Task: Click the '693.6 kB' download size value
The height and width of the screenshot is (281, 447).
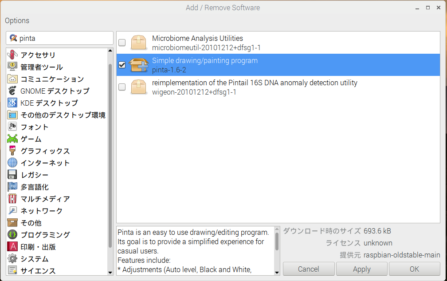Action: coord(377,231)
